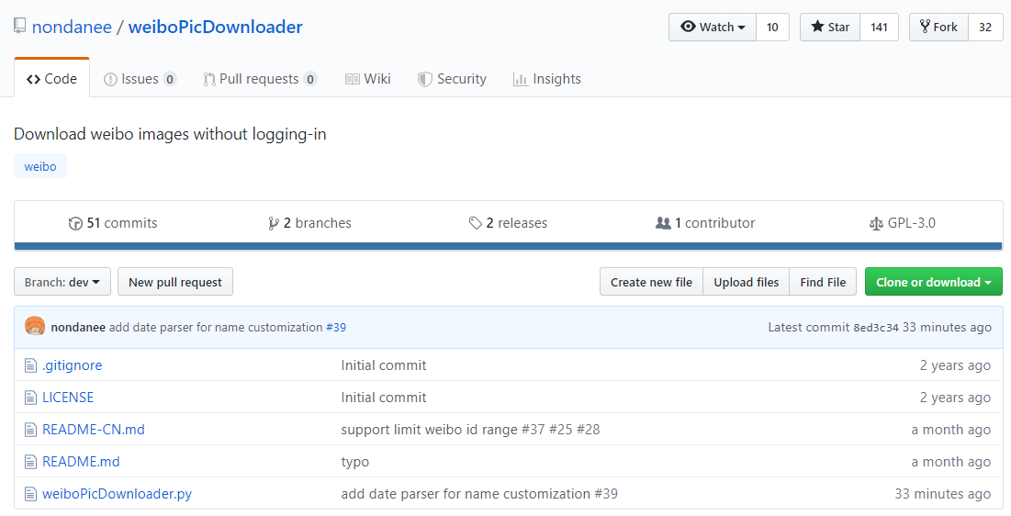Open the Insights tab

point(546,79)
